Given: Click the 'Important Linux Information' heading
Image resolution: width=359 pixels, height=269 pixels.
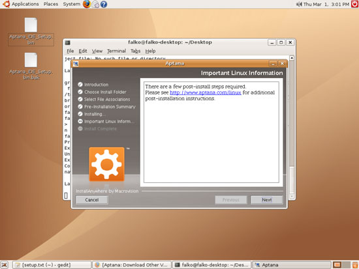Looking at the screenshot, I should pos(242,73).
